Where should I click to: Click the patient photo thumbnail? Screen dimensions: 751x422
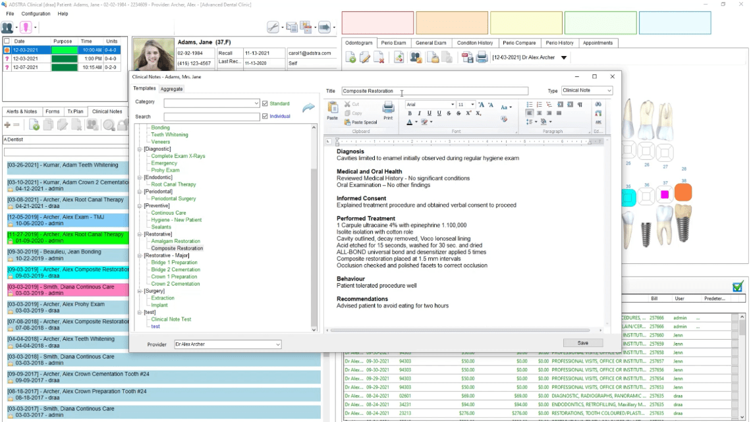pyautogui.click(x=153, y=55)
